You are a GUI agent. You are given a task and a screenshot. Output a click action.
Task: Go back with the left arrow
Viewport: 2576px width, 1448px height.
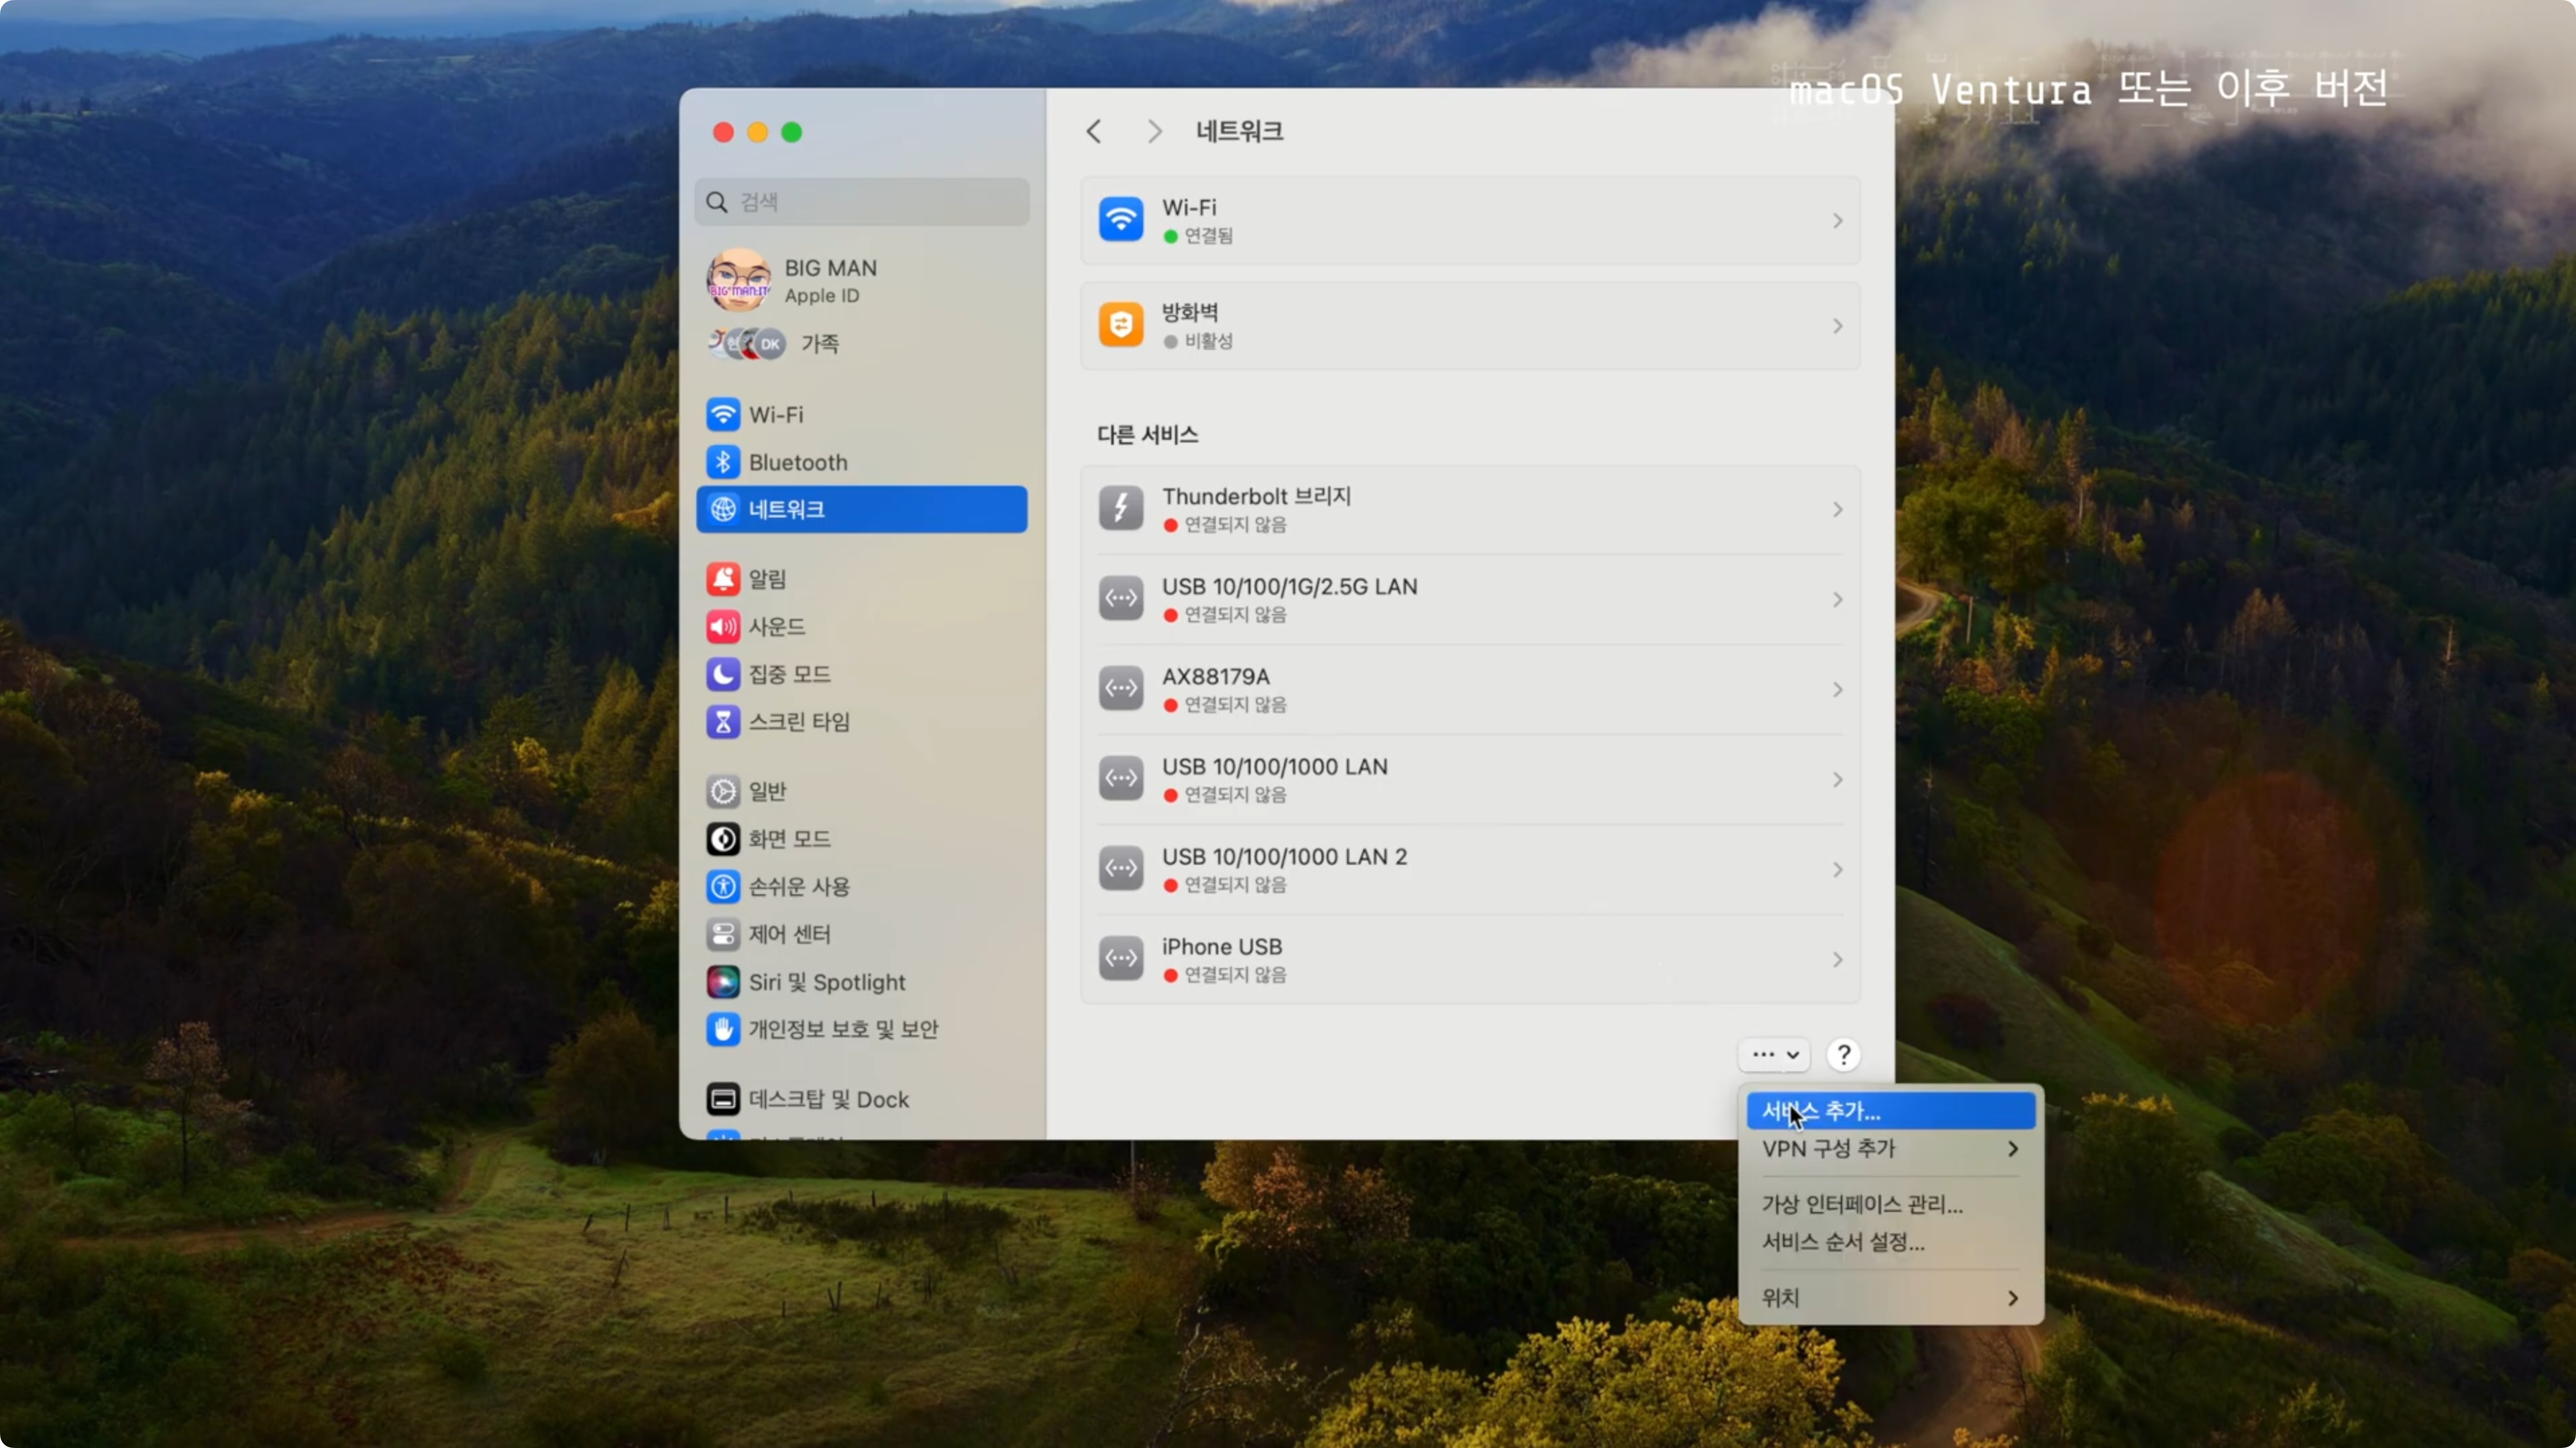tap(1094, 131)
